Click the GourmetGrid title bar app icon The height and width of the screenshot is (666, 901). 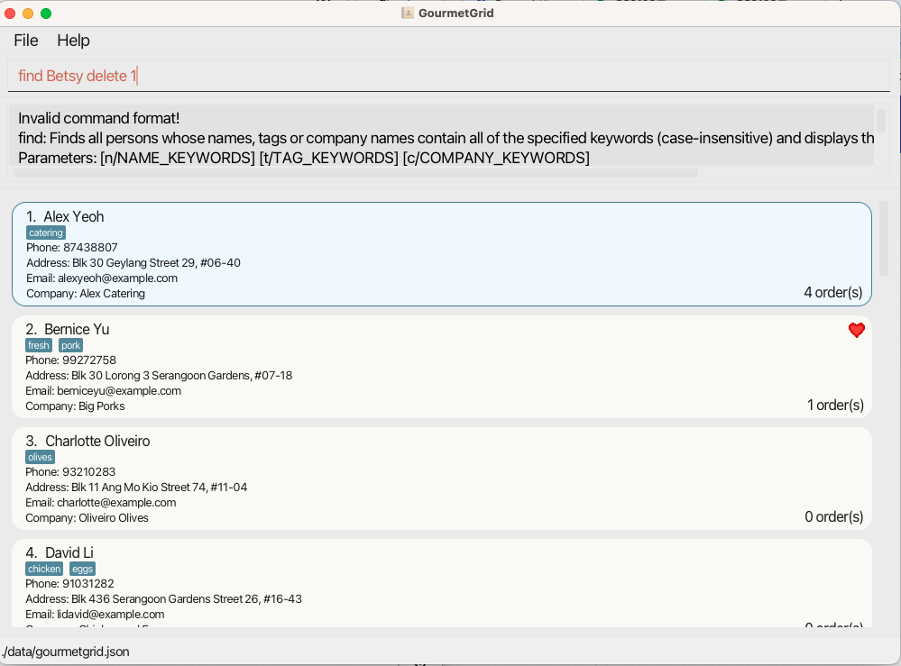(x=408, y=14)
